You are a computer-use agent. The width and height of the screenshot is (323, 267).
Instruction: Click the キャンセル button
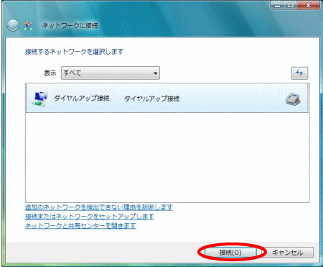coord(287,253)
